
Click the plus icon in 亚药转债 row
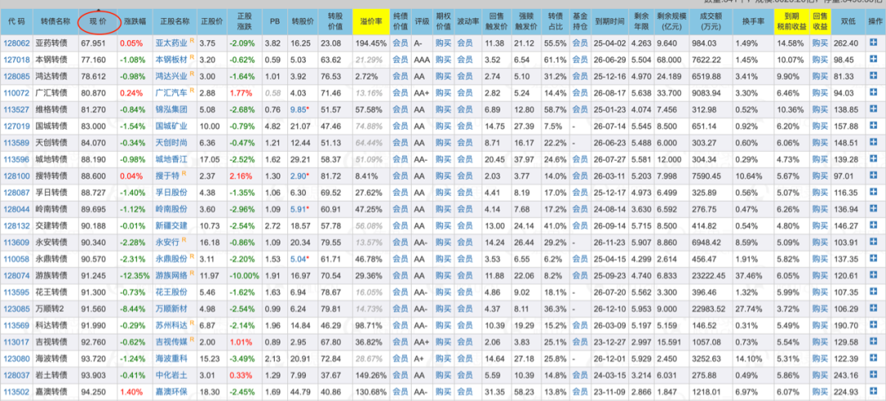tap(874, 43)
